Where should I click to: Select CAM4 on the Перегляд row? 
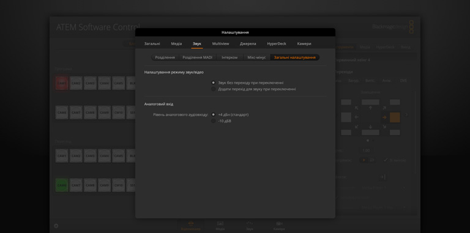104,156
